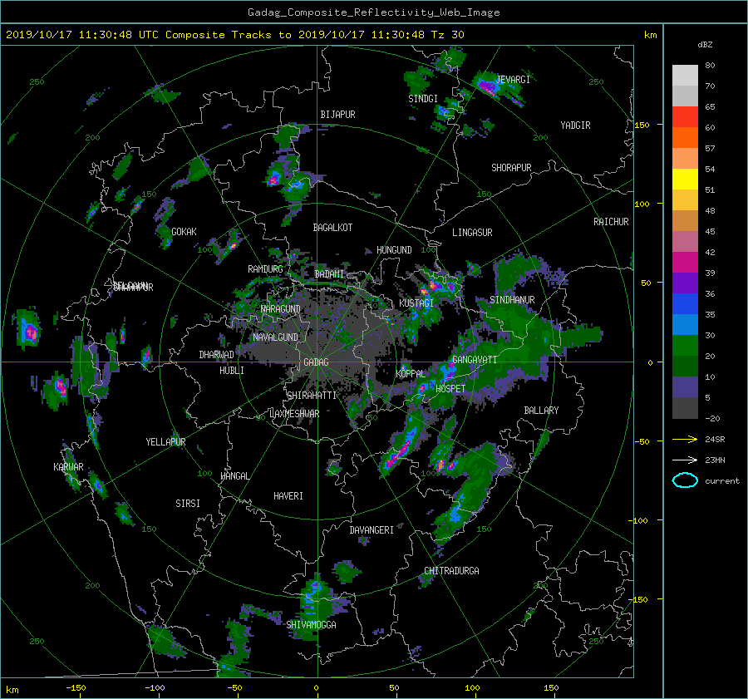The width and height of the screenshot is (748, 699).
Task: Click the yellow 51 dBZ legend swatch
Action: coord(685,179)
